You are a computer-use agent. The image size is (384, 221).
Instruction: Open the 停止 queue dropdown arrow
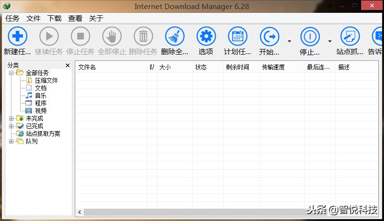click(x=330, y=41)
